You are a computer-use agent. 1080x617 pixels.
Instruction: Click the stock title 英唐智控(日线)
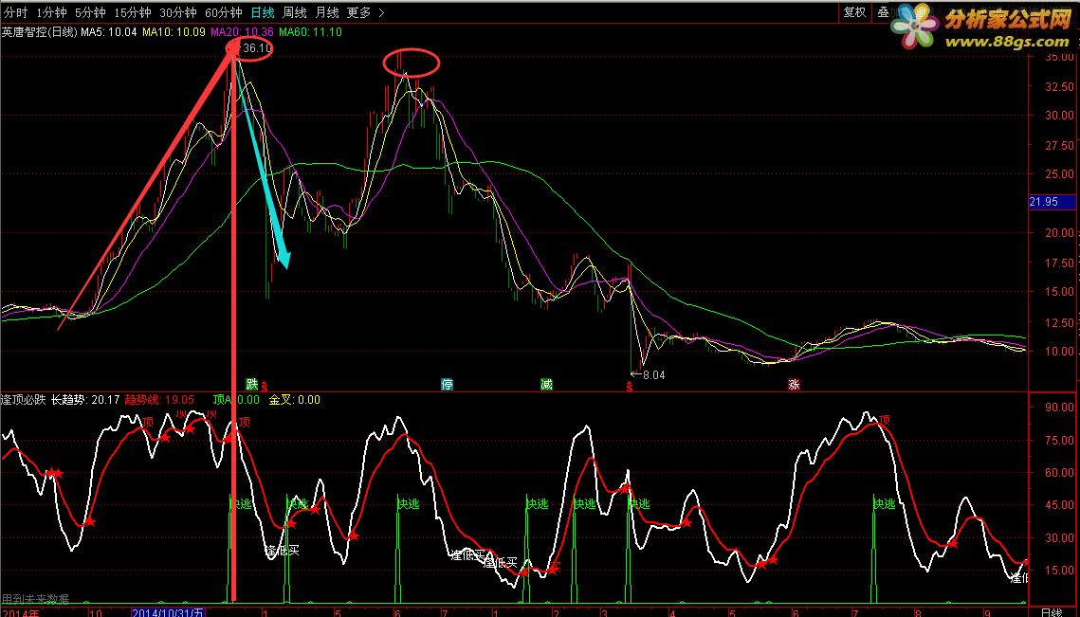pyautogui.click(x=39, y=31)
